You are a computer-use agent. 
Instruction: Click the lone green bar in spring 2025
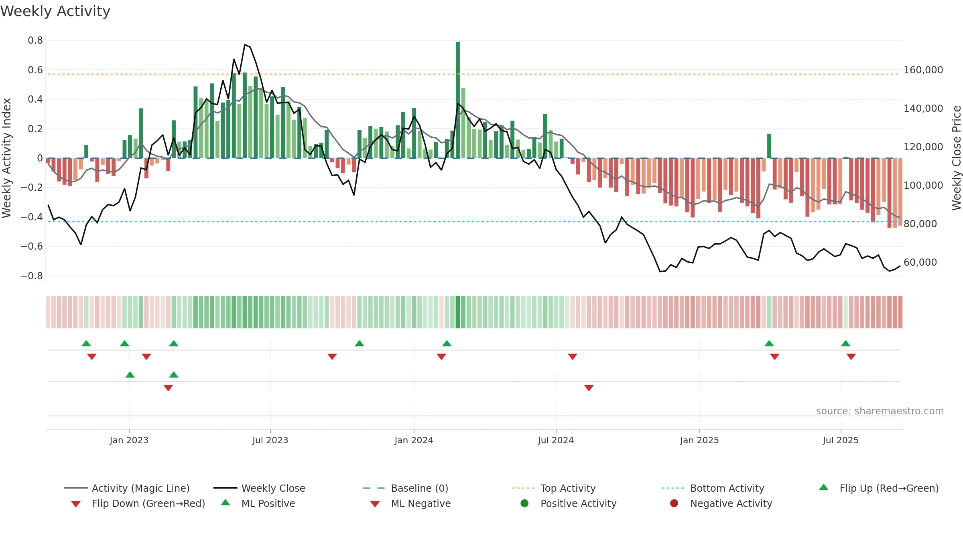tap(769, 146)
